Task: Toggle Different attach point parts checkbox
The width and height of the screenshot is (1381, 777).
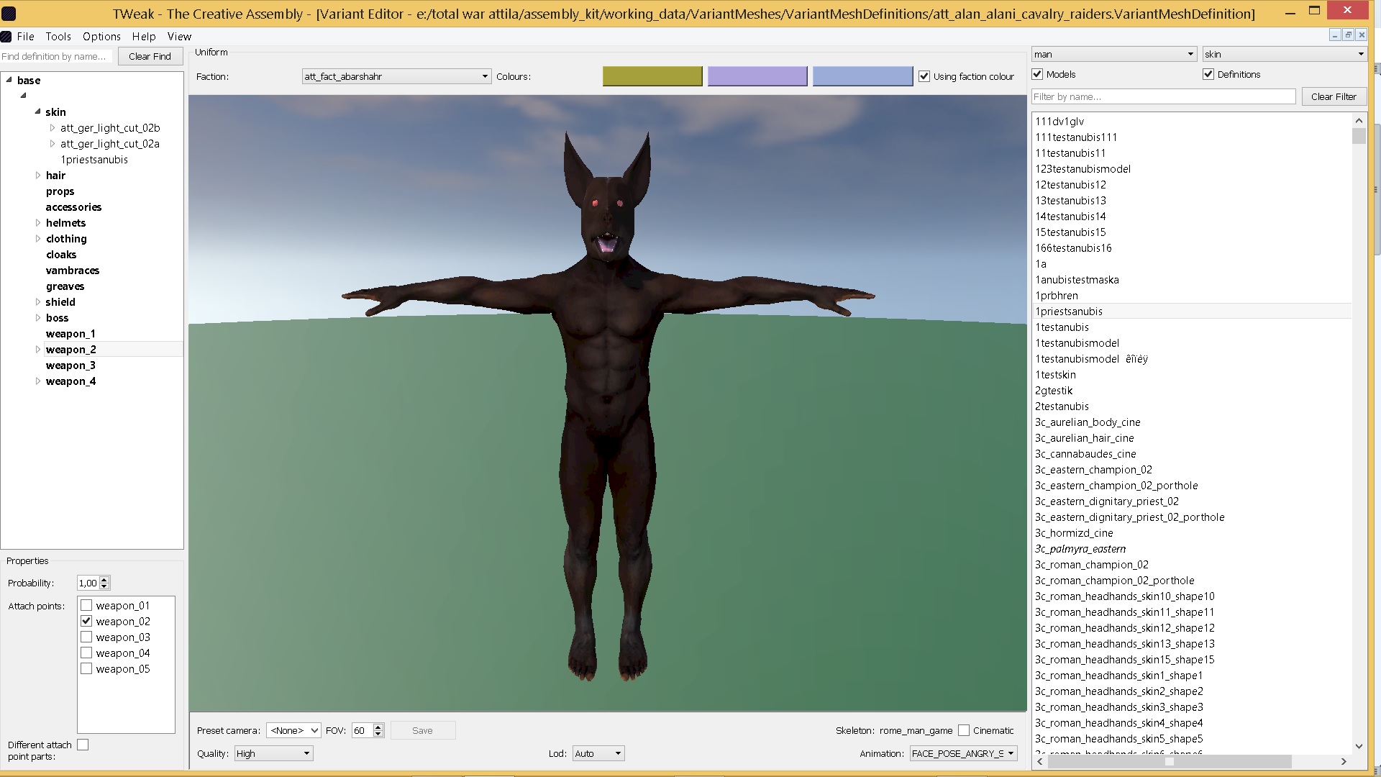Action: coord(83,745)
